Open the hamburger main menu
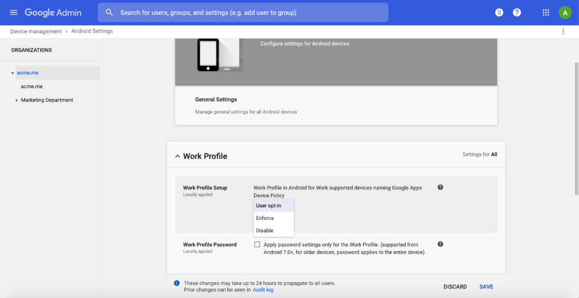 point(14,12)
